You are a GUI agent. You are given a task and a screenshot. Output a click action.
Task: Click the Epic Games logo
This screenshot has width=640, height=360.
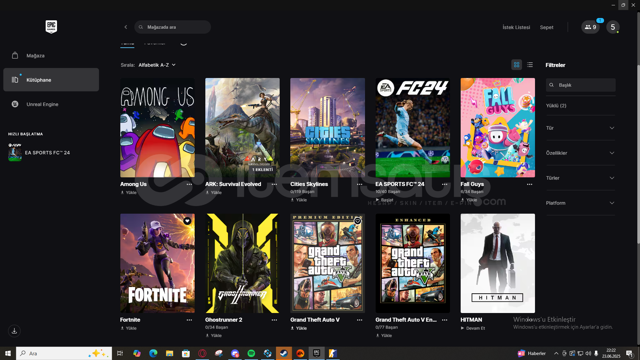coord(51,27)
